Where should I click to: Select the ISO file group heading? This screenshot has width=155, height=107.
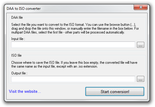pos(16,55)
